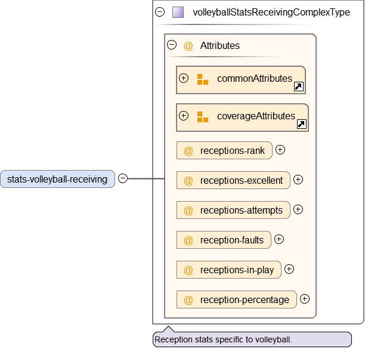Select the stats-volleyball-receiving element box
This screenshot has width=365, height=349.
coord(57,178)
